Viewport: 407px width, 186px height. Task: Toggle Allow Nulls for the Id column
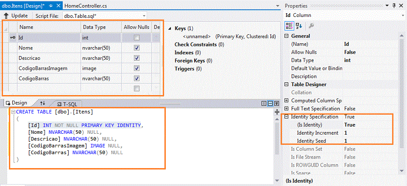pos(136,38)
